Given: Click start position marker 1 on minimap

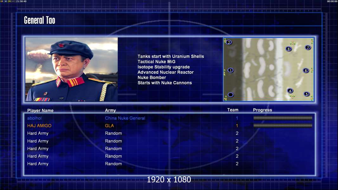Looking at the screenshot, I should pyautogui.click(x=231, y=70).
